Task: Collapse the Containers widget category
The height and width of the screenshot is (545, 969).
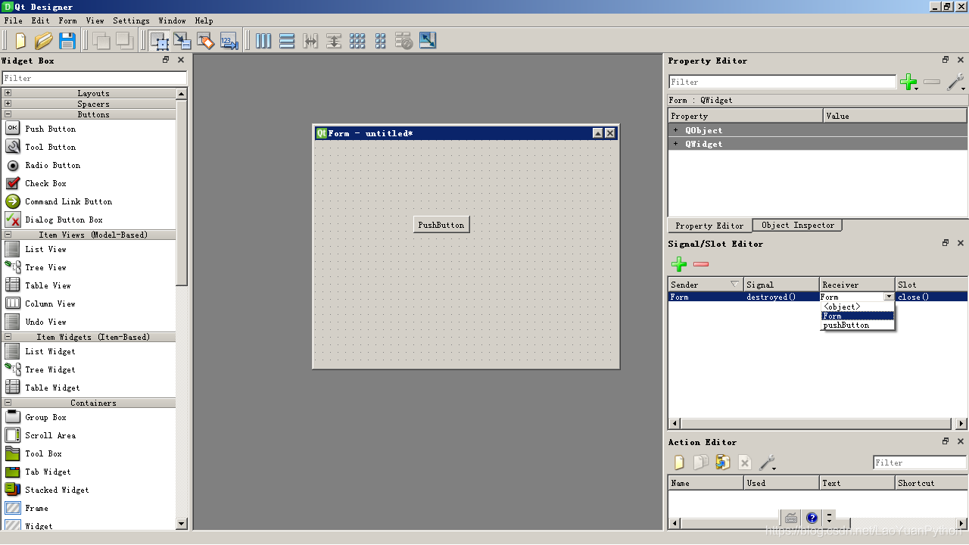Action: pos(8,403)
